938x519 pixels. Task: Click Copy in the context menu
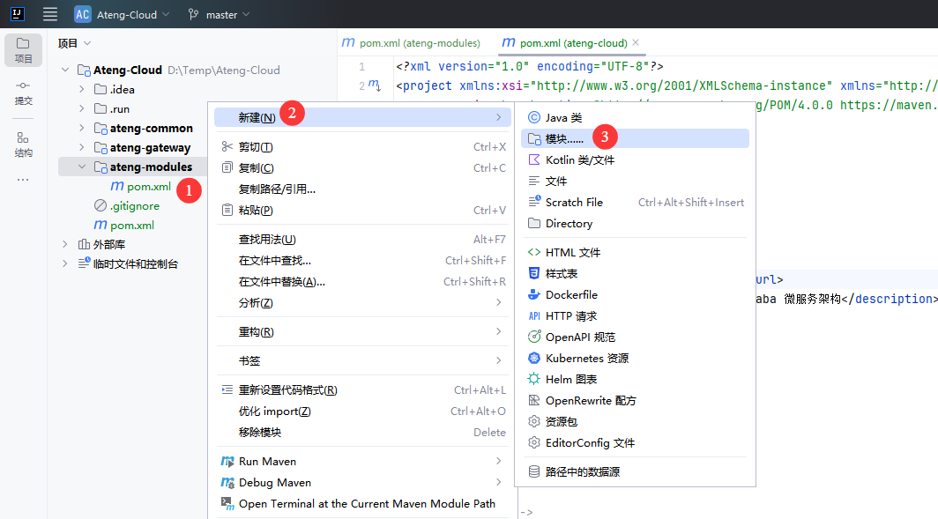[x=256, y=167]
